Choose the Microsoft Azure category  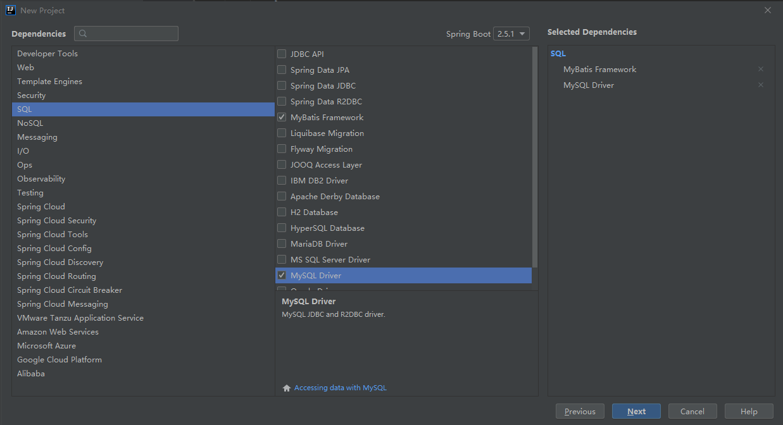pyautogui.click(x=143, y=346)
